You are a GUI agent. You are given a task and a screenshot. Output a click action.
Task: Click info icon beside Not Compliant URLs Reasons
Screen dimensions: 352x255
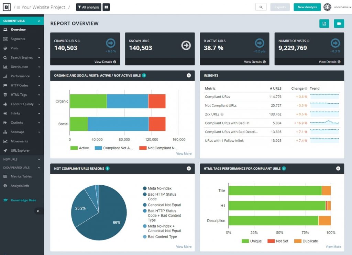[x=108, y=169]
